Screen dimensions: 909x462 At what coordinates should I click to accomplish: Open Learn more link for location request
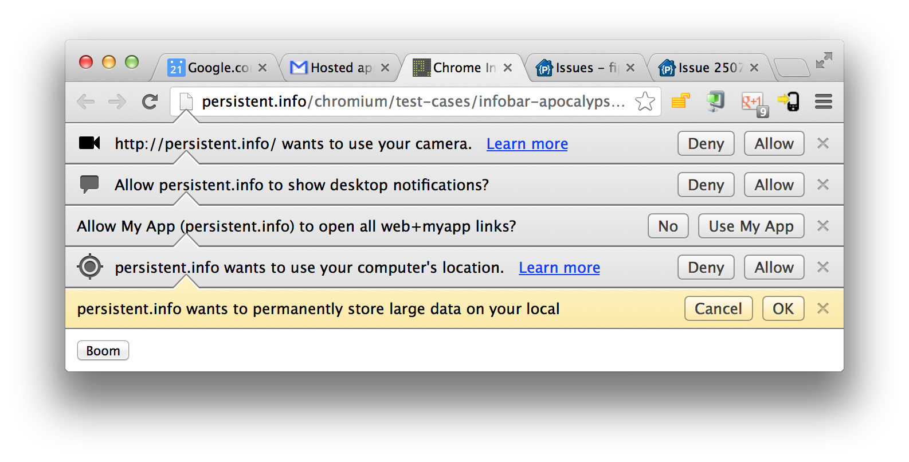(x=559, y=268)
